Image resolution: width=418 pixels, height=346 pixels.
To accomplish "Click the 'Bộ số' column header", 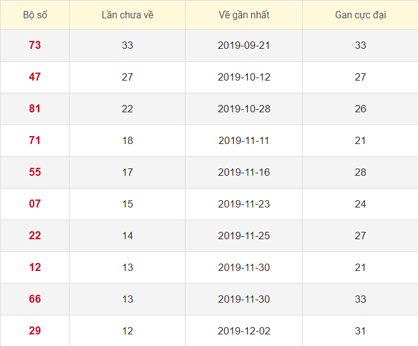I will pyautogui.click(x=35, y=15).
